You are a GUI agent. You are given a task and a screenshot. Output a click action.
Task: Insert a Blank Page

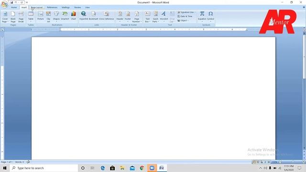pos(13,17)
